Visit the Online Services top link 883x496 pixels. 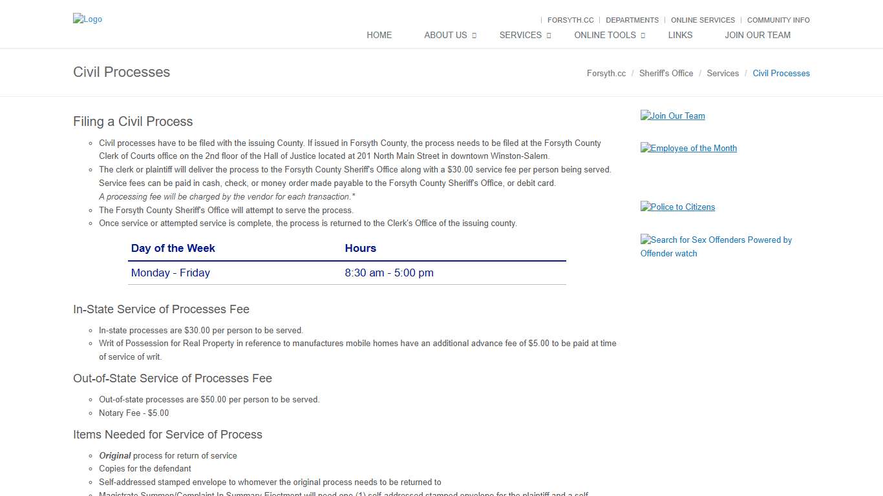703,20
